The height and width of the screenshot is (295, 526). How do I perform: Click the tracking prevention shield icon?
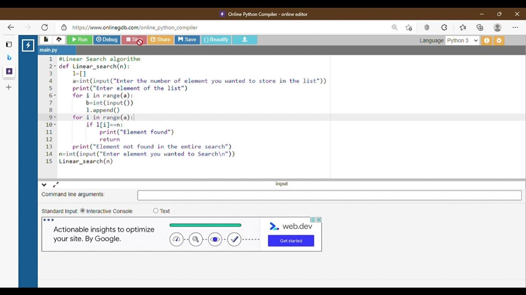(427, 27)
